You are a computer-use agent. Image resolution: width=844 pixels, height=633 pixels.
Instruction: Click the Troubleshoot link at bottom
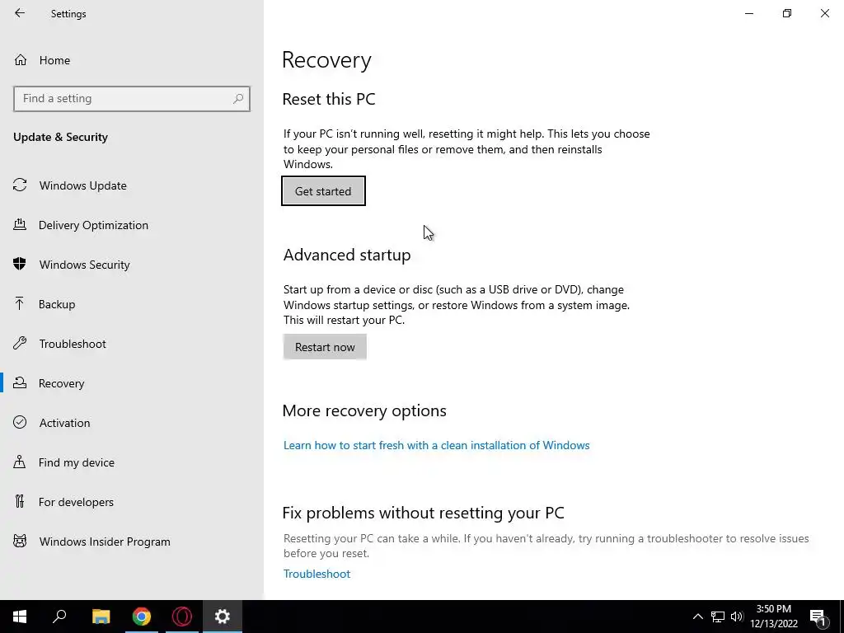316,574
